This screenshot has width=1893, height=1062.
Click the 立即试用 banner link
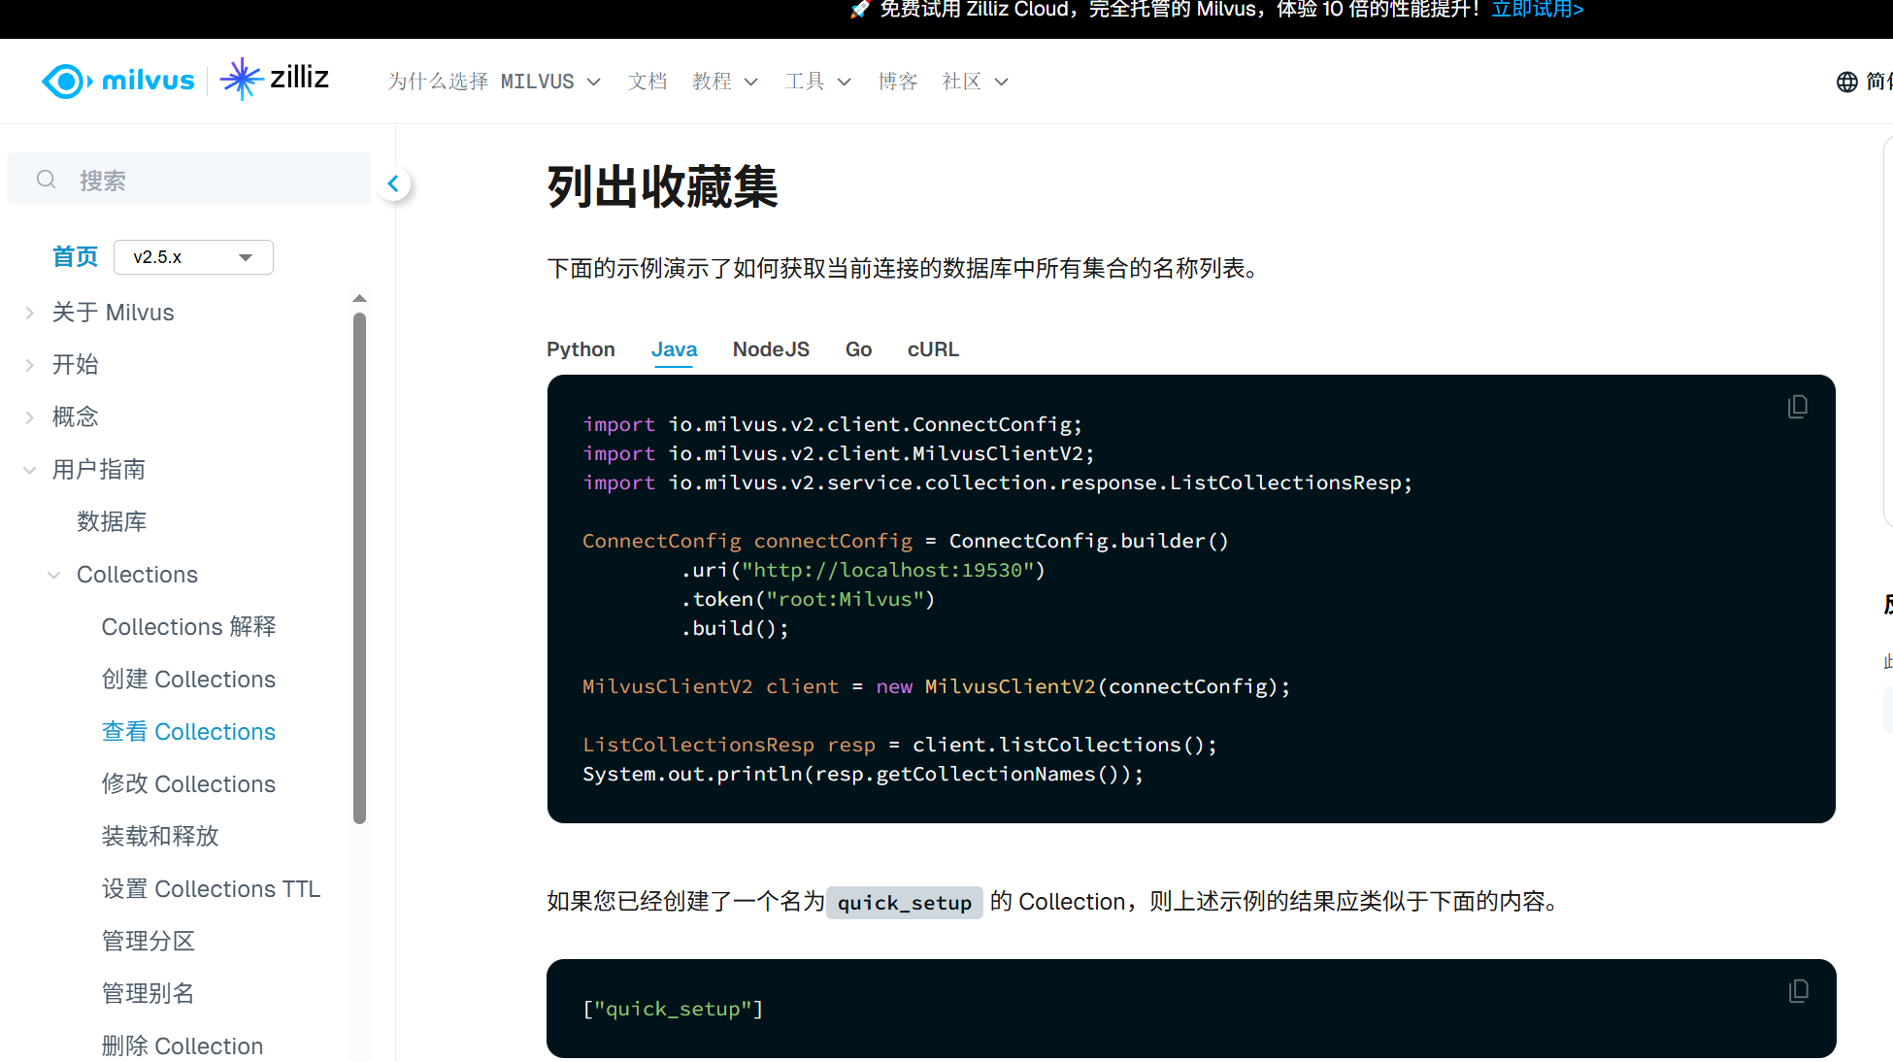pyautogui.click(x=1537, y=10)
